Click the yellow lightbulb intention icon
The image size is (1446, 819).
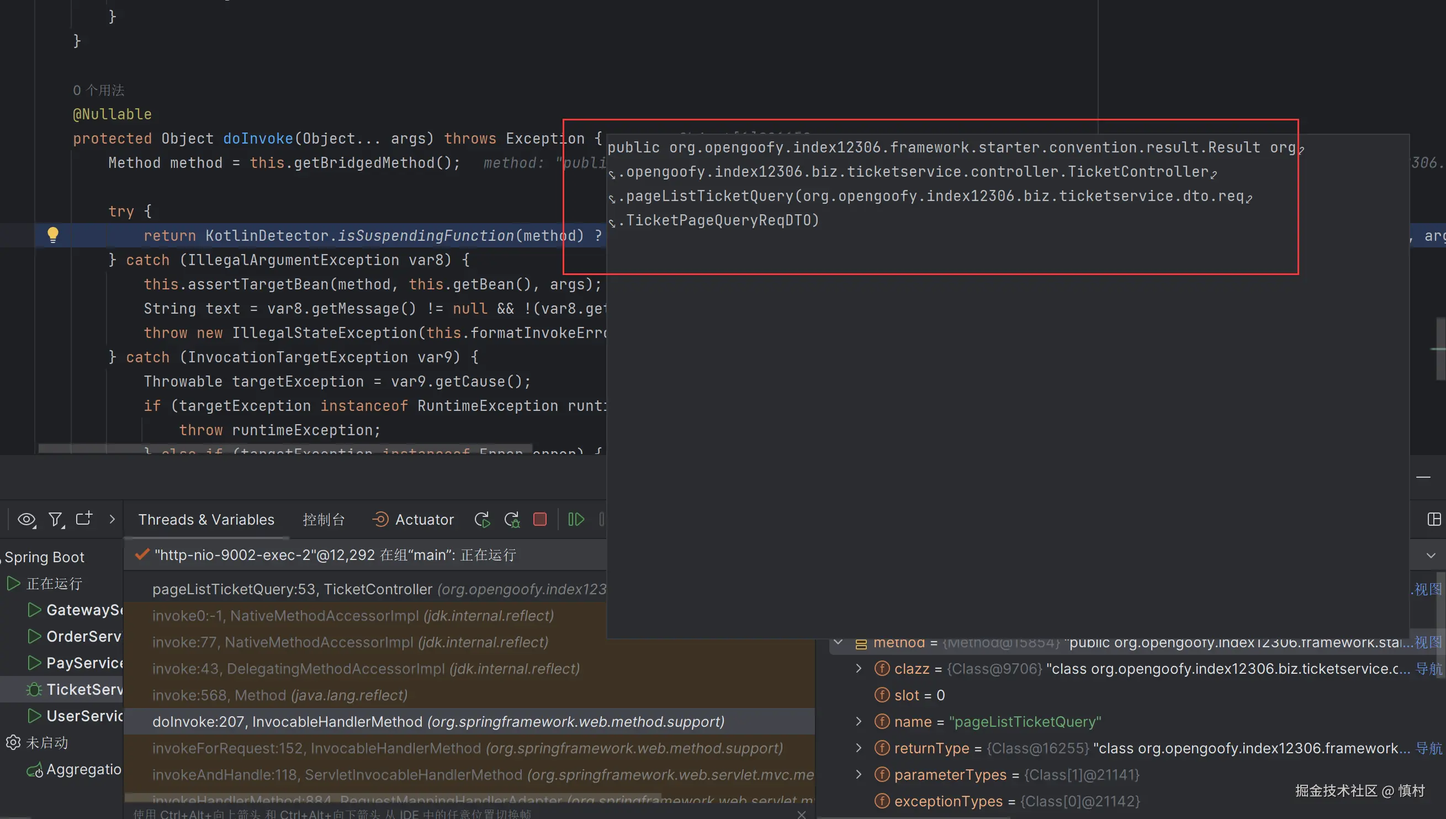[53, 235]
